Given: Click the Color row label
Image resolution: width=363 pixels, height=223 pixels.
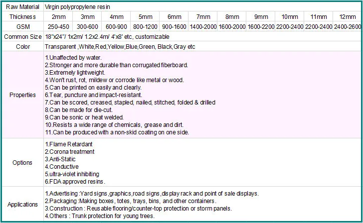Looking at the screenshot, I should coord(22,47).
